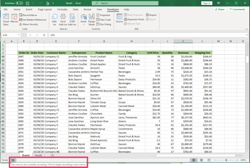Click the zoom slider in status bar
This screenshot has width=250, height=168.
226,160
